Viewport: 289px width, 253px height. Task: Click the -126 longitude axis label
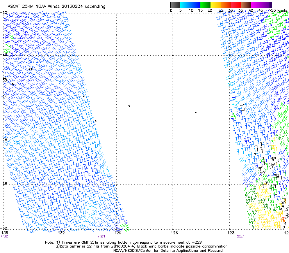173,233
